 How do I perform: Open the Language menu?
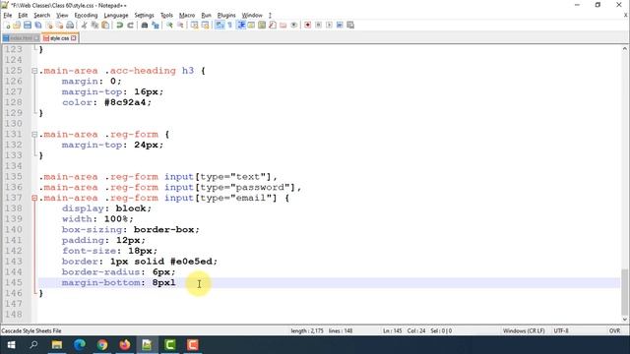(116, 16)
